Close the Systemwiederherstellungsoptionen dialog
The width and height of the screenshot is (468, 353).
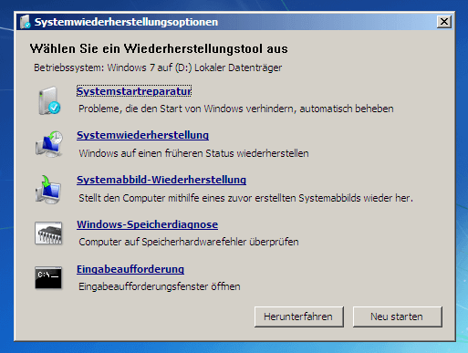click(444, 22)
